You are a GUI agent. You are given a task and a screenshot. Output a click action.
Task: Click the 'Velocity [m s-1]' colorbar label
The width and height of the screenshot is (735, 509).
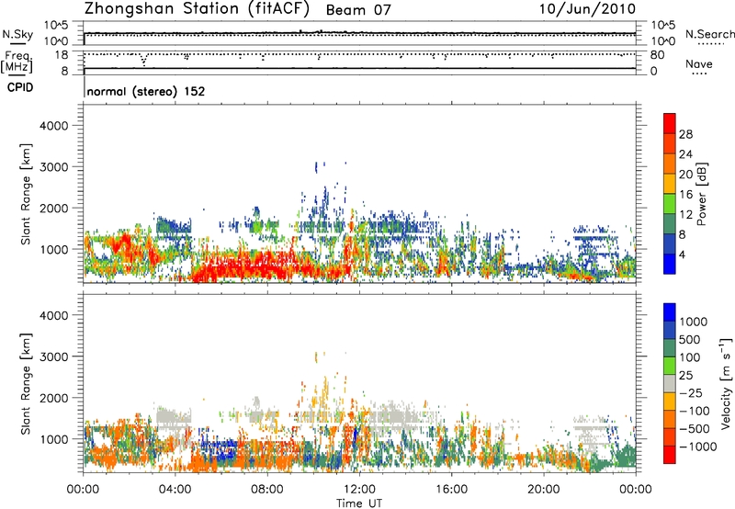click(727, 383)
